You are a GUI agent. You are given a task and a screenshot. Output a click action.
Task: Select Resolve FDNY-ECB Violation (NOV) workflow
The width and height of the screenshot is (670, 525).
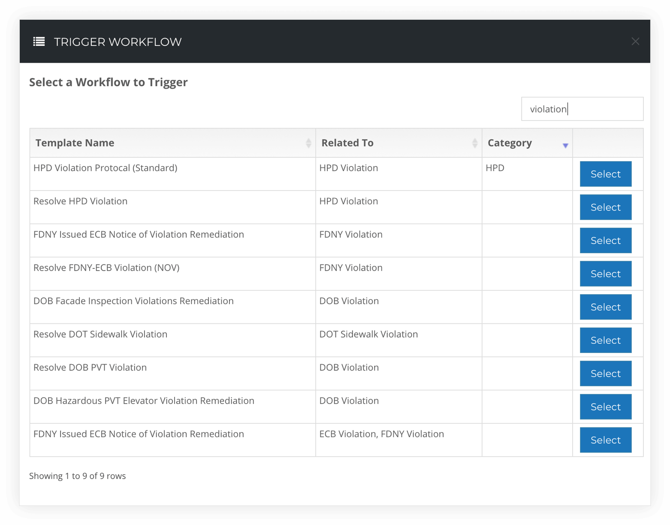(605, 274)
